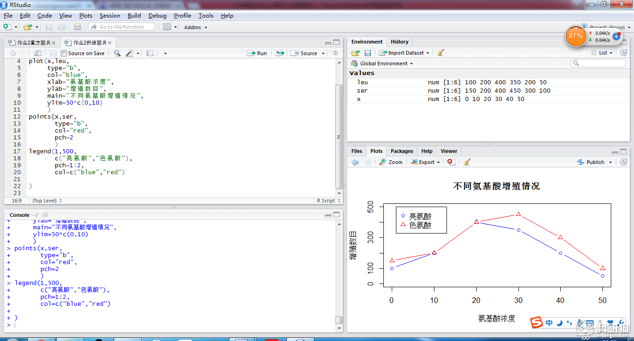Open the Import Dataset dropdown
The image size is (634, 341).
(x=404, y=53)
